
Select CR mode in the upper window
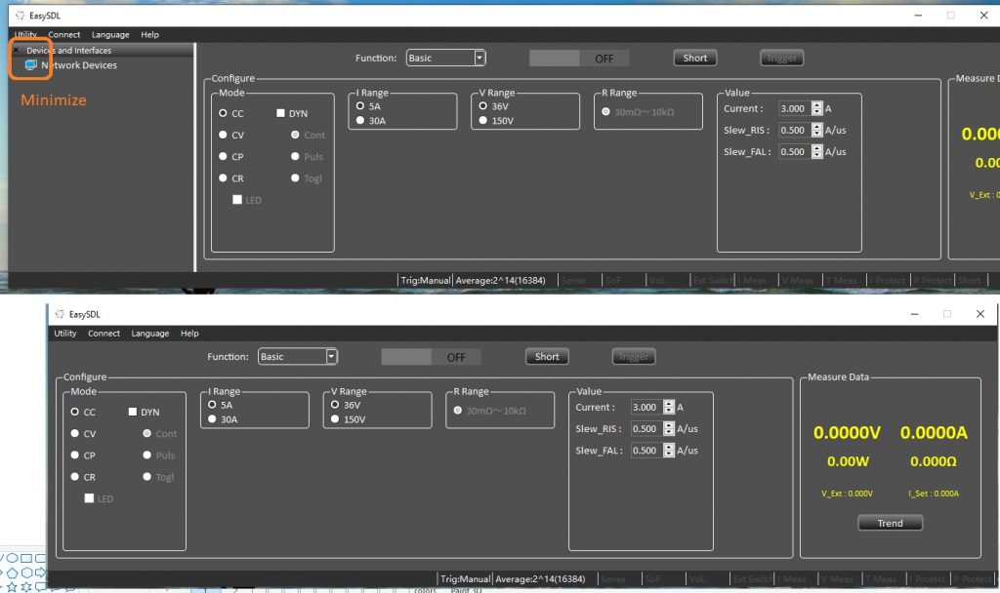click(224, 178)
